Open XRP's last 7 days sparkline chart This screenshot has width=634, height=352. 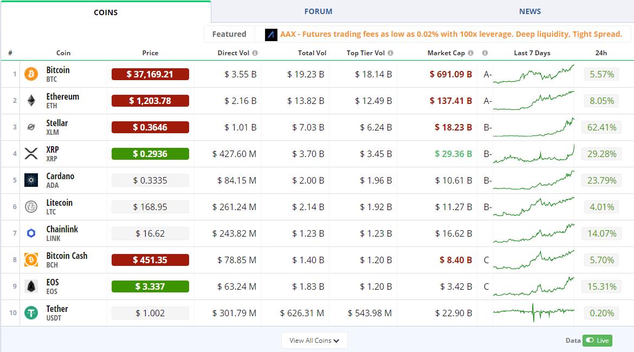pyautogui.click(x=533, y=154)
